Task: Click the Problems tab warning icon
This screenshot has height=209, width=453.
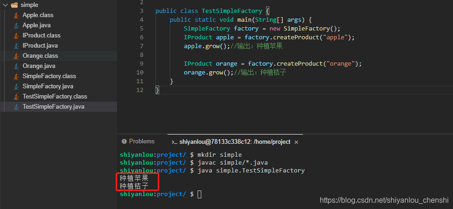Action: [124, 141]
